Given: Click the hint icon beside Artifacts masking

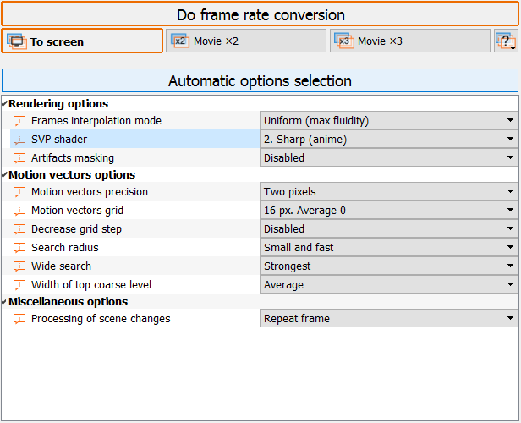Looking at the screenshot, I should (19, 158).
